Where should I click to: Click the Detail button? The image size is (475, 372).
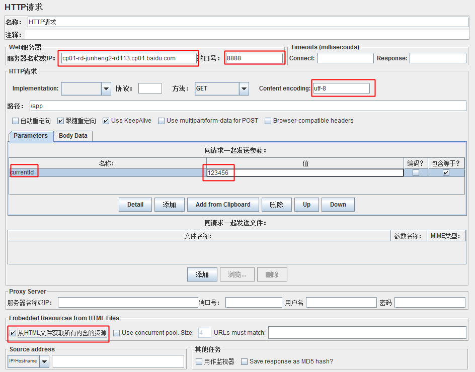[x=135, y=205]
